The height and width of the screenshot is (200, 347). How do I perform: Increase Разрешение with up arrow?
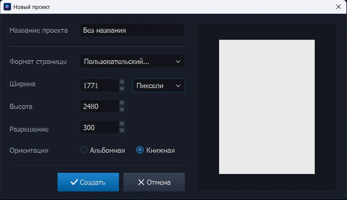point(122,124)
